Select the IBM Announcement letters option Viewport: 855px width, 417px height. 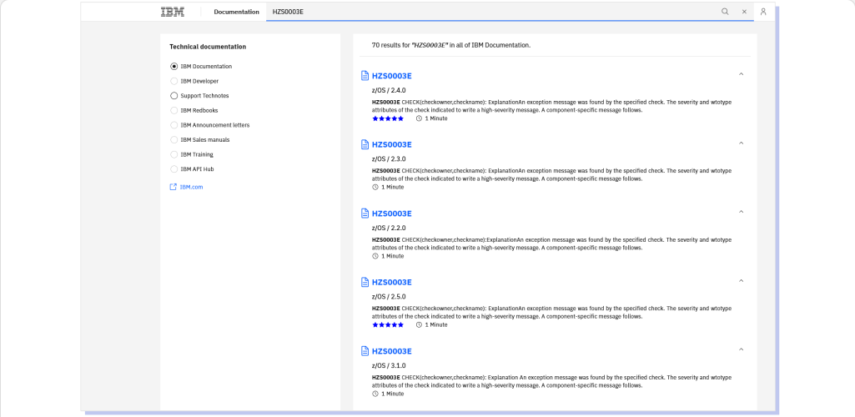[174, 125]
